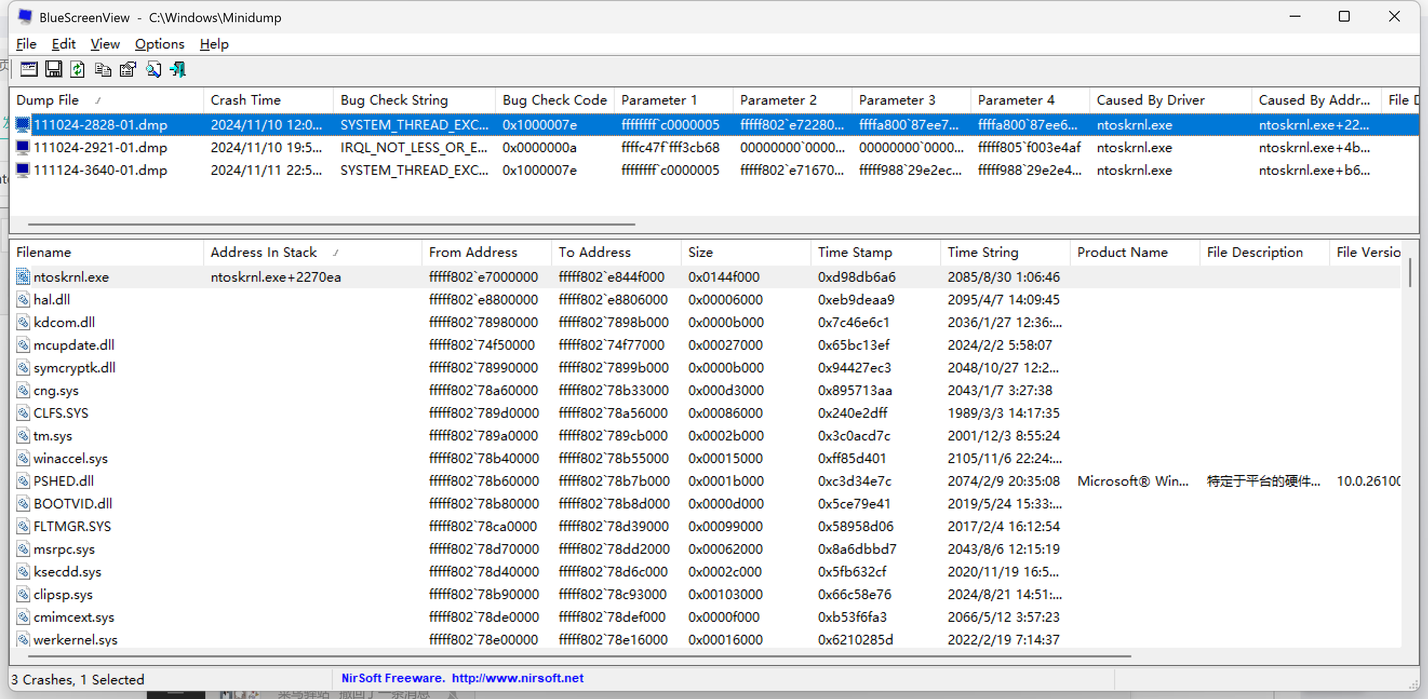Screen dimensions: 1428x699
Task: Click the BlueScreenView title bar app icon
Action: coord(24,17)
